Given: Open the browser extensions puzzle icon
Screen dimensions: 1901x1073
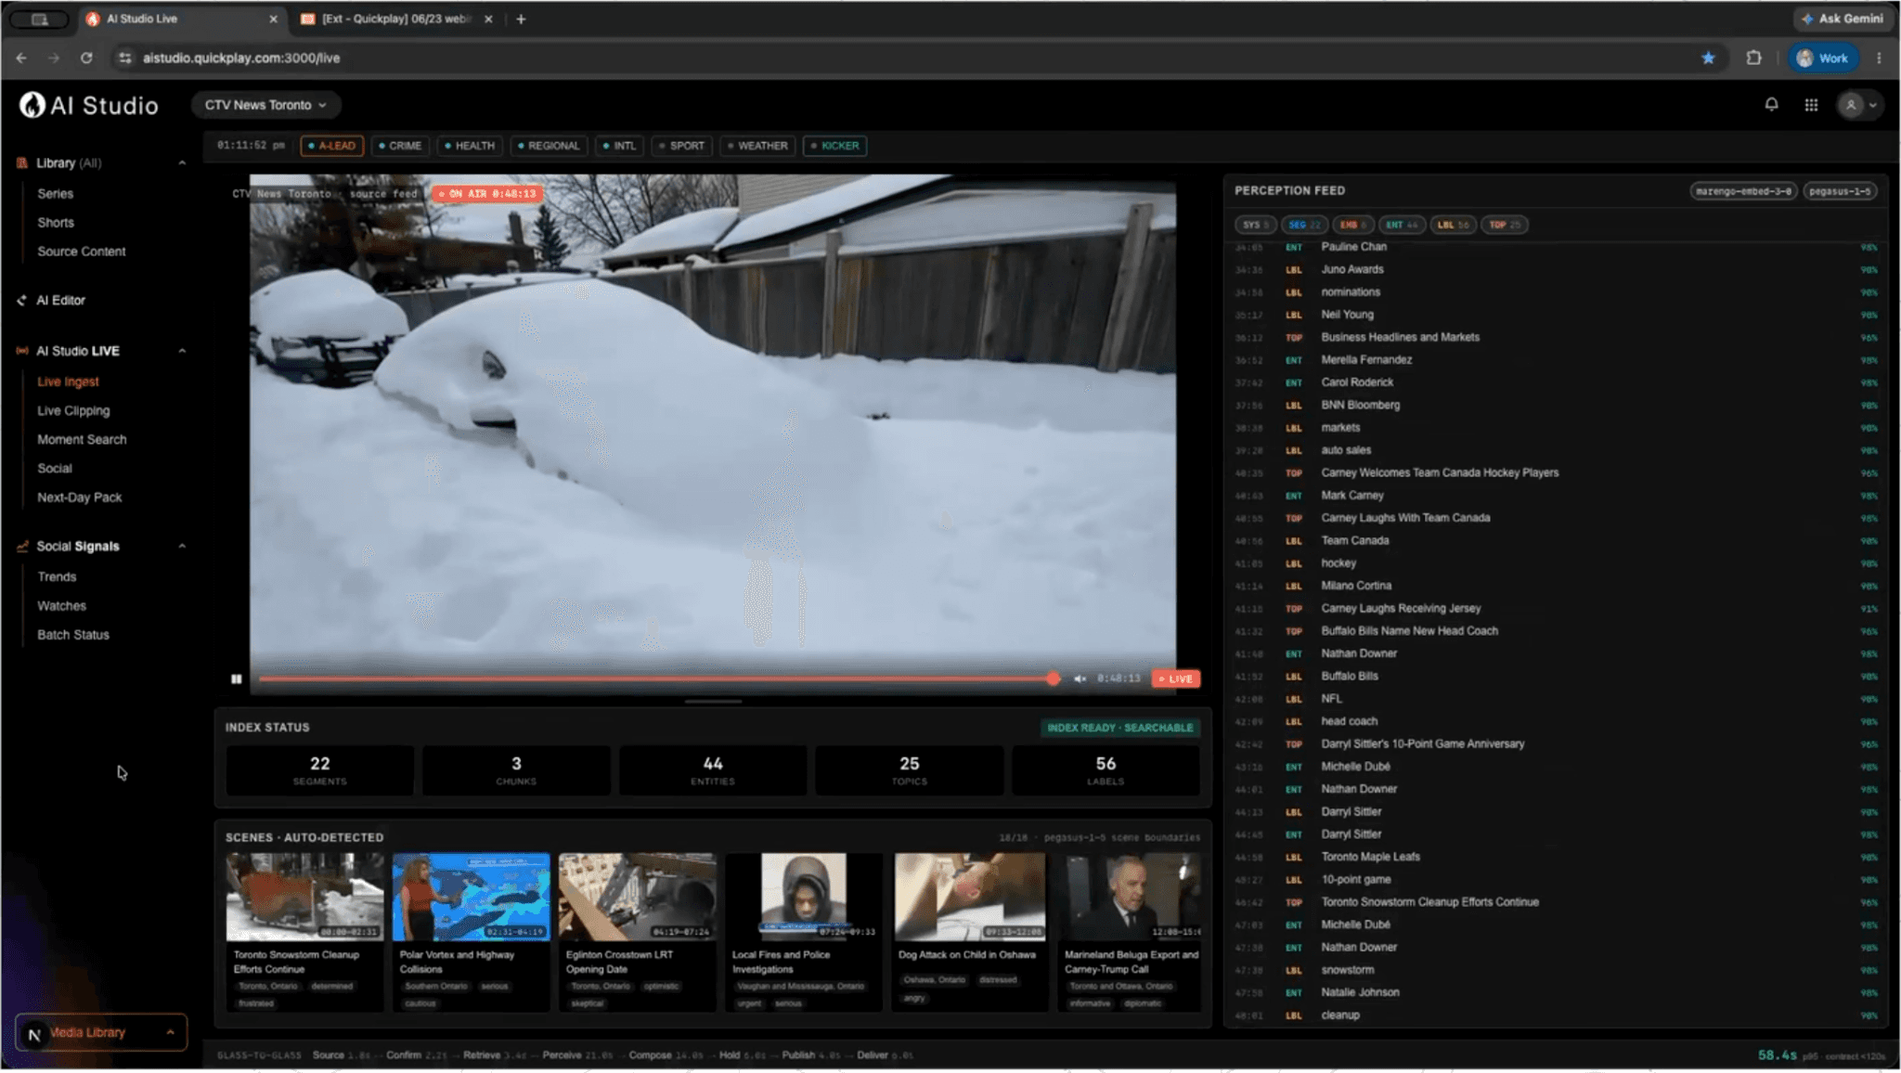Looking at the screenshot, I should pyautogui.click(x=1753, y=58).
